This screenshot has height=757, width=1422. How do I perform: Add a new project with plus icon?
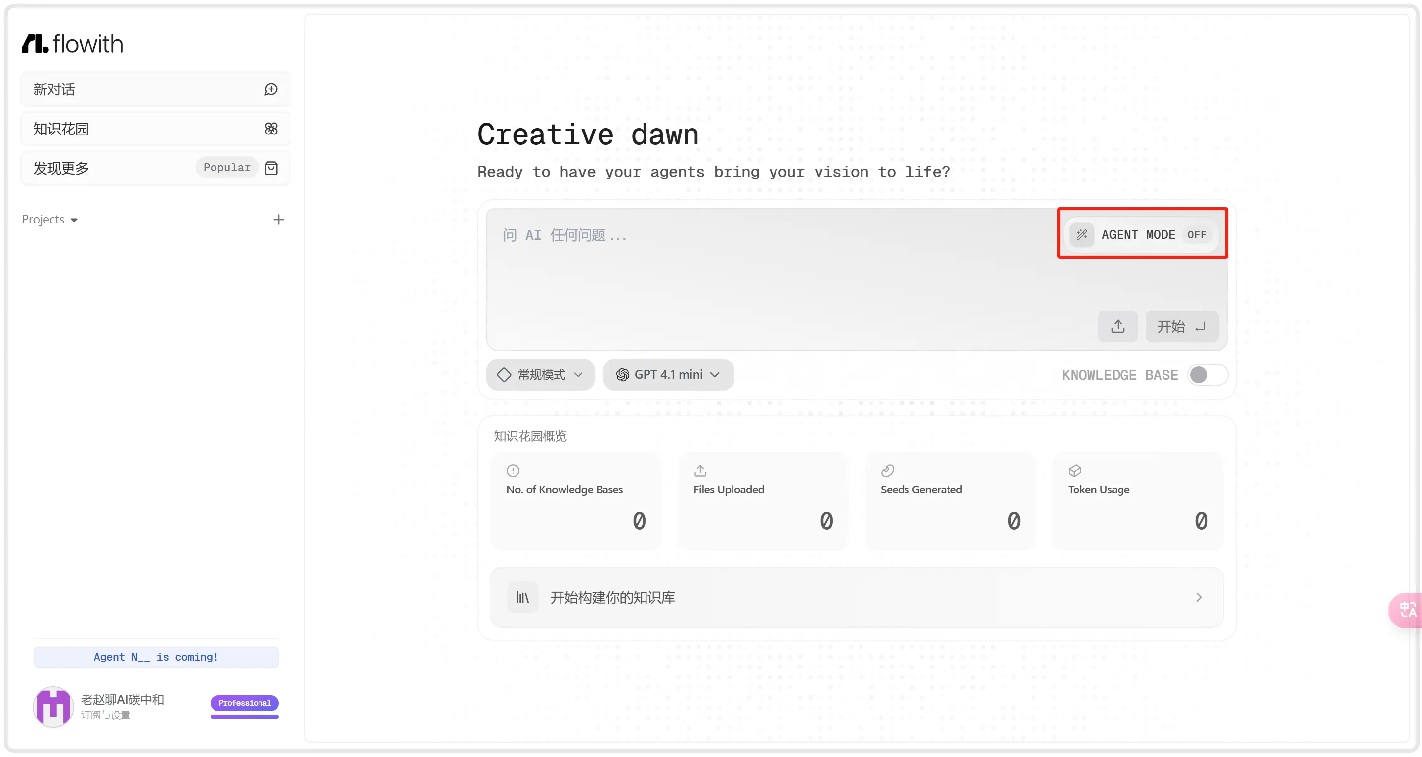click(x=279, y=220)
